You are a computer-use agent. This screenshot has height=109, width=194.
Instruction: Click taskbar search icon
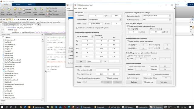tap(7, 107)
